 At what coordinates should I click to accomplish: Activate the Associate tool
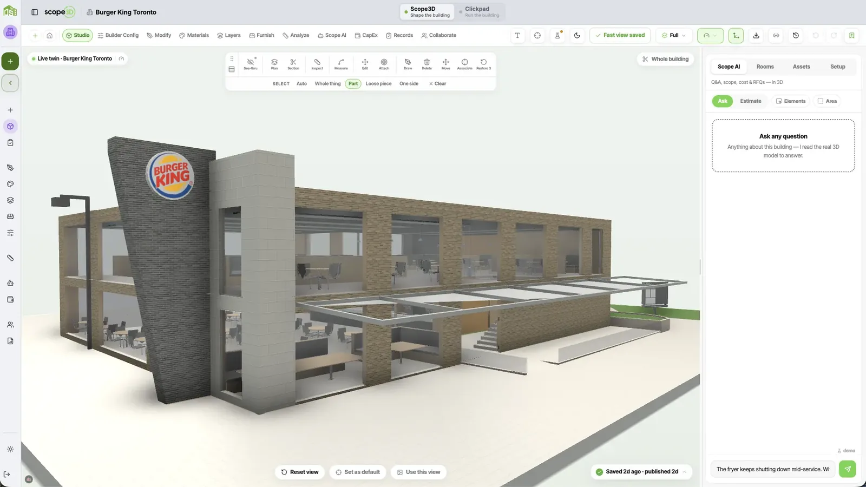pos(464,64)
